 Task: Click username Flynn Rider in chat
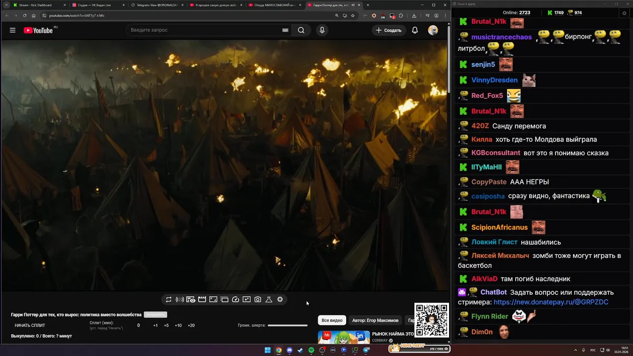click(x=490, y=316)
